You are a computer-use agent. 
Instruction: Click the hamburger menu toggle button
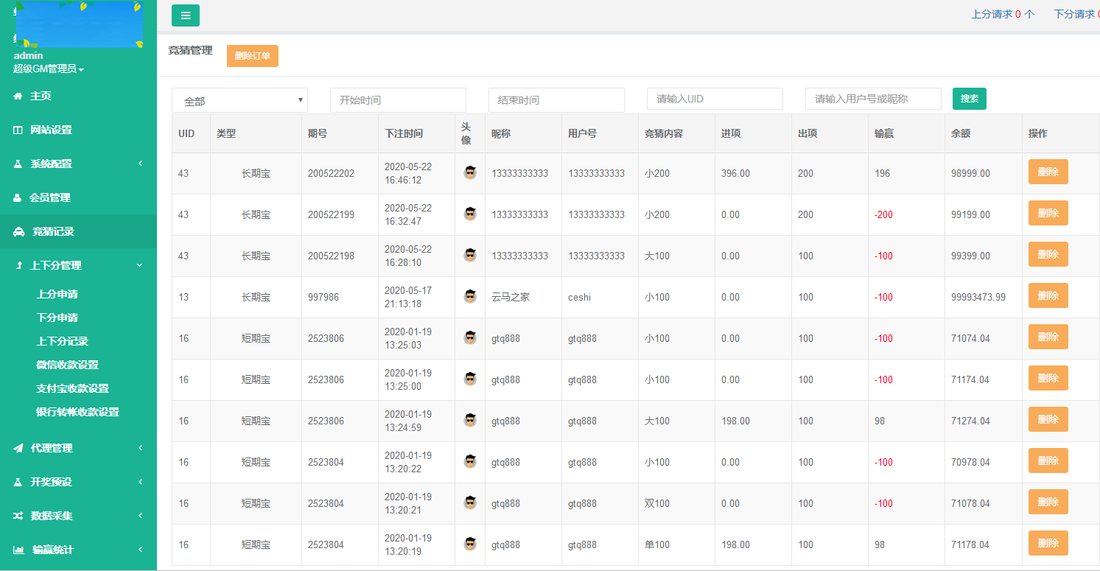tap(185, 15)
